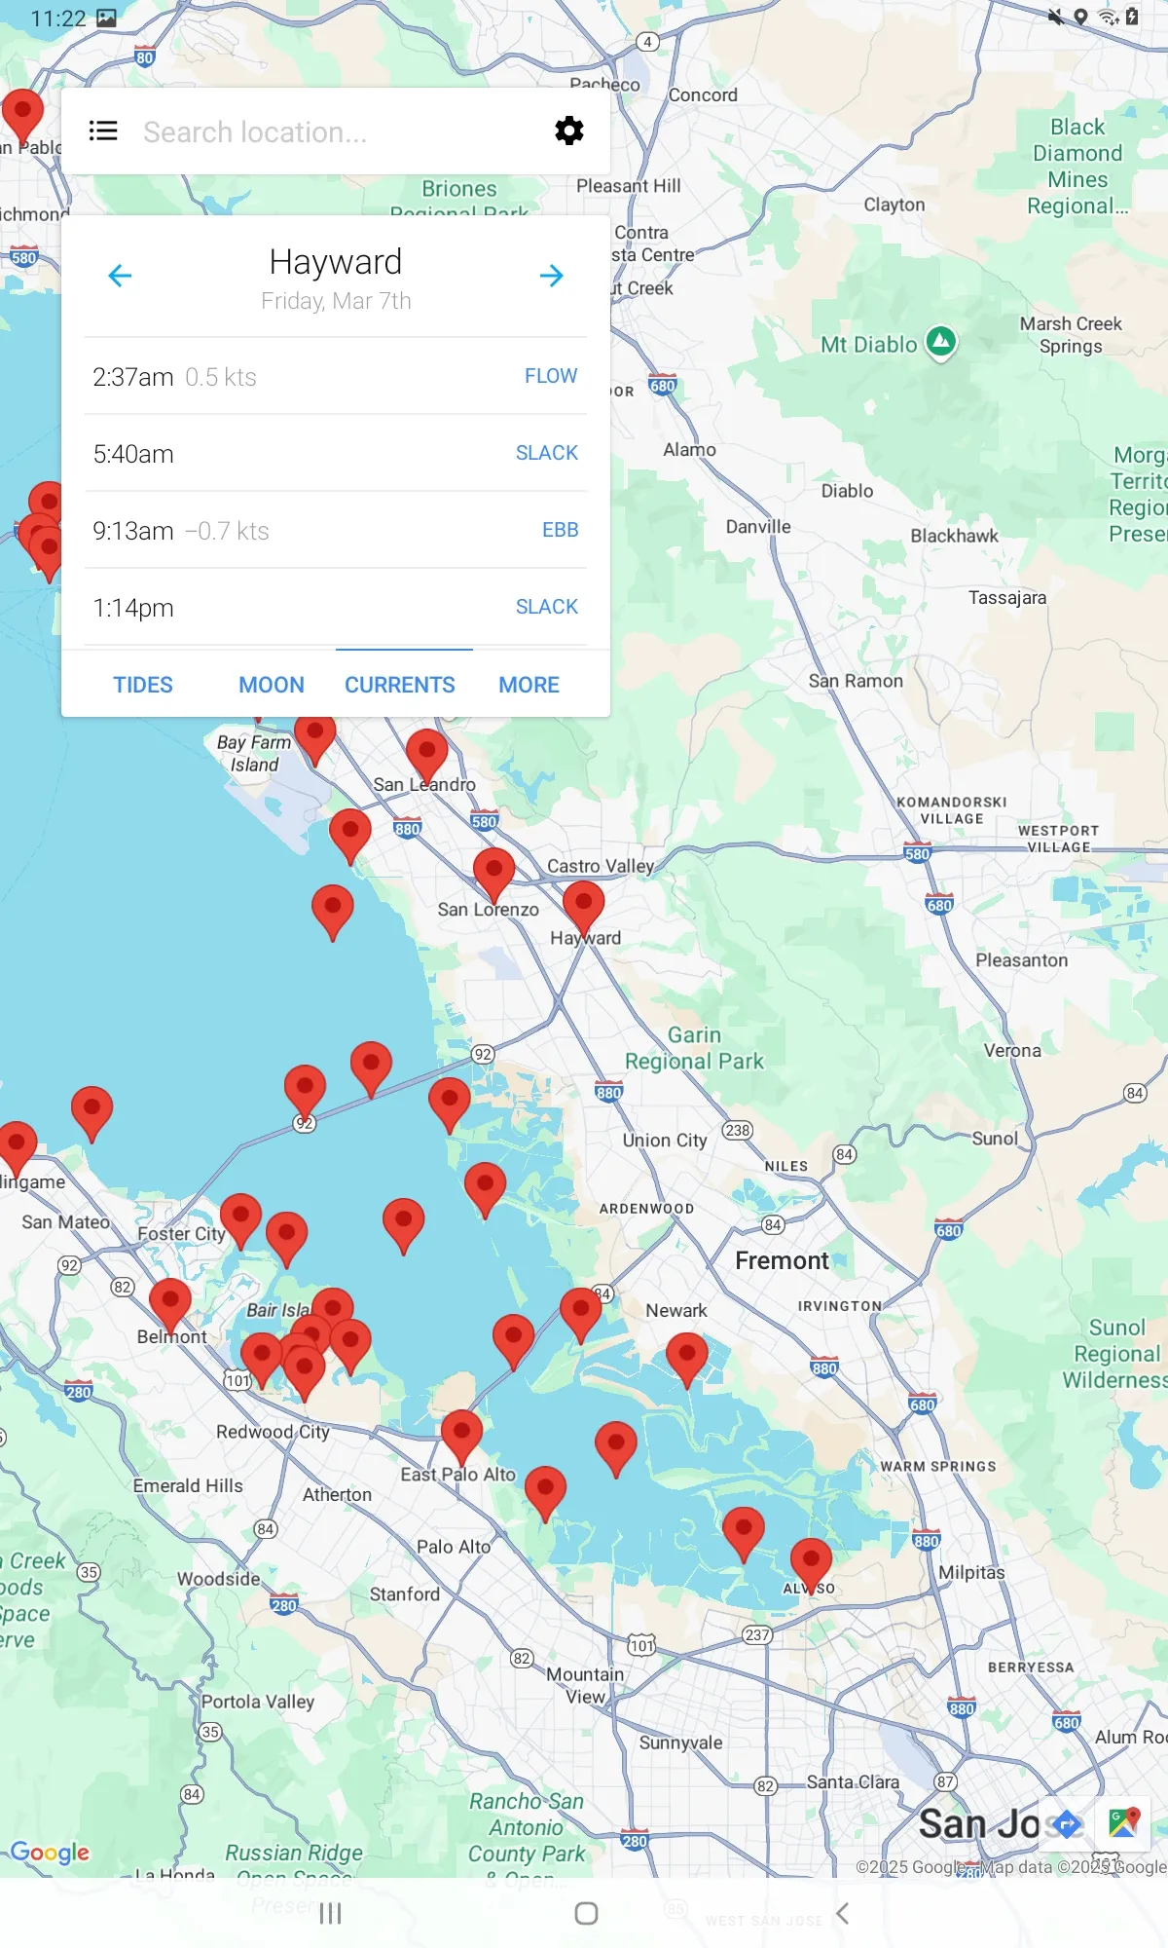This screenshot has width=1168, height=1948.
Task: Open settings with the gear icon
Action: [568, 131]
